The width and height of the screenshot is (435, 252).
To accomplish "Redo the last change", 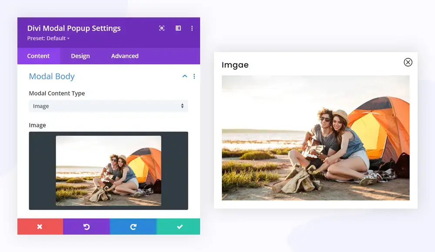I will 133,226.
